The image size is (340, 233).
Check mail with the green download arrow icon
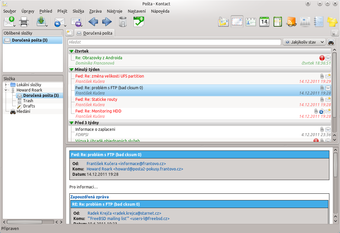pyautogui.click(x=41, y=21)
